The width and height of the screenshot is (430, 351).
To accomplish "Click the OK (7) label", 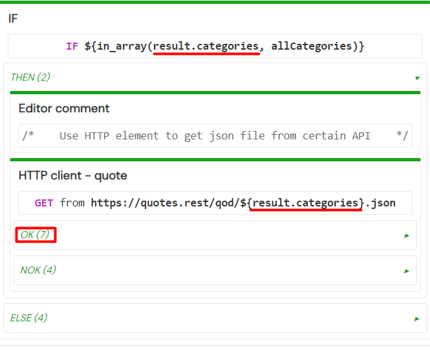I will tap(35, 235).
